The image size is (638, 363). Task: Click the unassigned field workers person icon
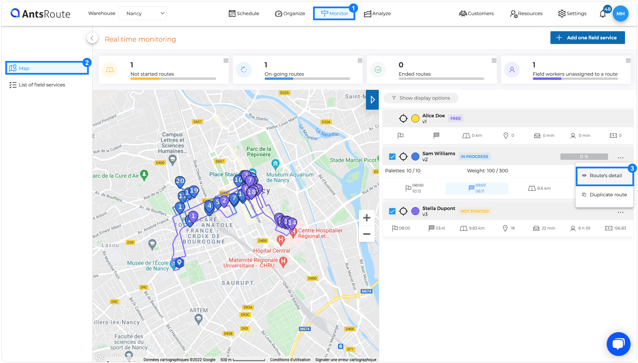point(512,70)
